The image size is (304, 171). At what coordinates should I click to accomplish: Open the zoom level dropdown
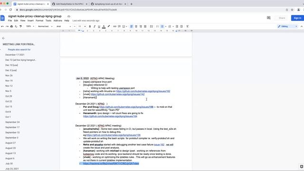coord(30,27)
